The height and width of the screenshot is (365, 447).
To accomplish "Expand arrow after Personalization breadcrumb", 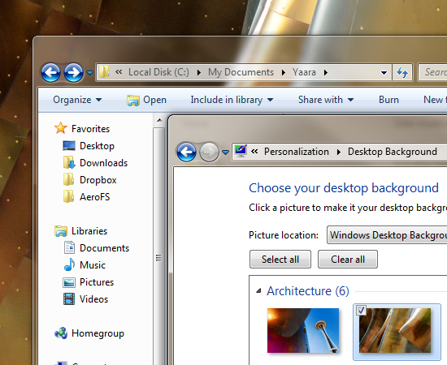I will [339, 152].
